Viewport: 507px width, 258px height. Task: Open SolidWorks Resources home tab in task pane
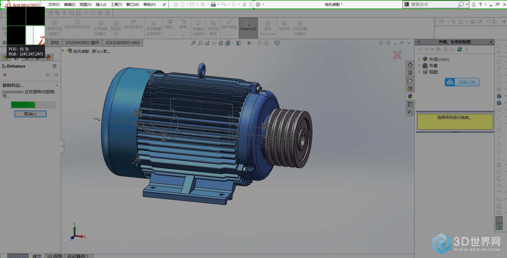click(410, 65)
